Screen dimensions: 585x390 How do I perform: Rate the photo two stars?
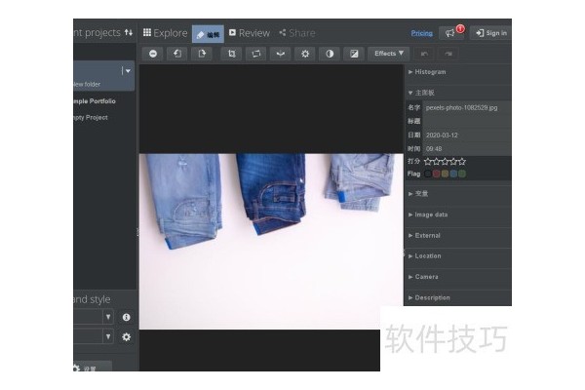(x=437, y=162)
